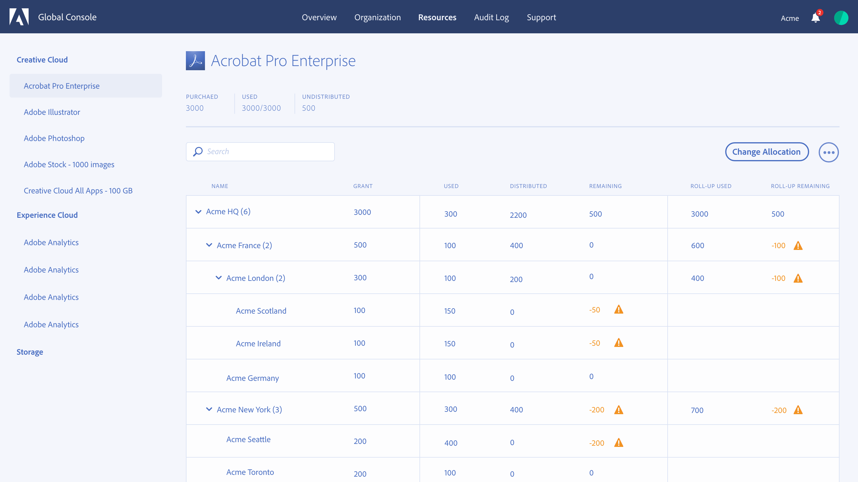Image resolution: width=858 pixels, height=482 pixels.
Task: Go to the Overview tab
Action: [x=319, y=17]
